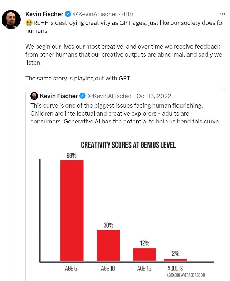Image resolution: width=230 pixels, height=281 pixels.
Task: Open quoted tweet via Oct 13, 2022 date
Action: pyautogui.click(x=154, y=96)
